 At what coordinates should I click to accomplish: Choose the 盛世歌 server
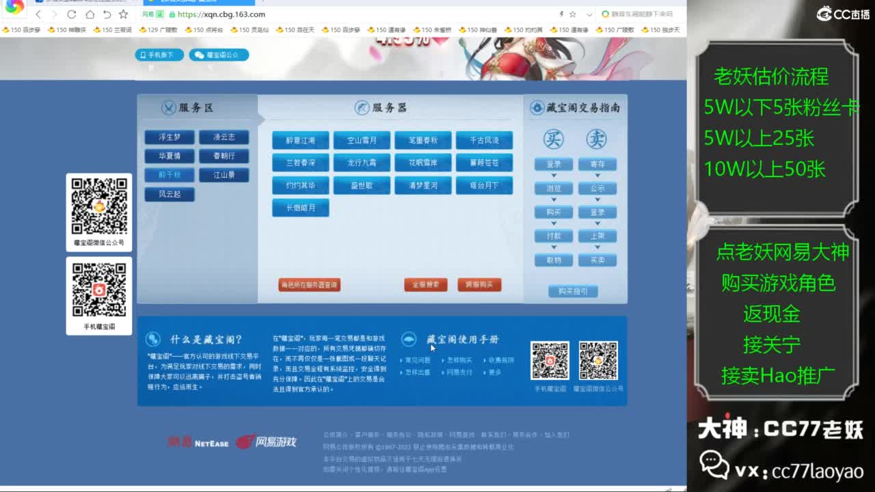tap(362, 186)
